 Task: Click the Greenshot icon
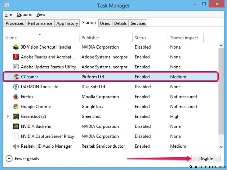coord(16,116)
